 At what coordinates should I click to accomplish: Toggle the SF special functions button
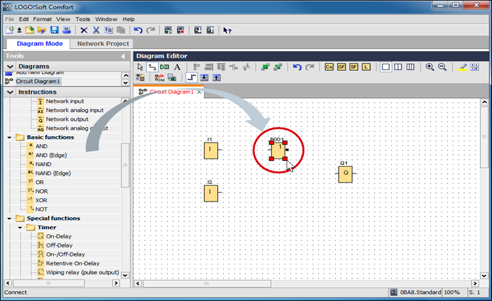click(354, 67)
